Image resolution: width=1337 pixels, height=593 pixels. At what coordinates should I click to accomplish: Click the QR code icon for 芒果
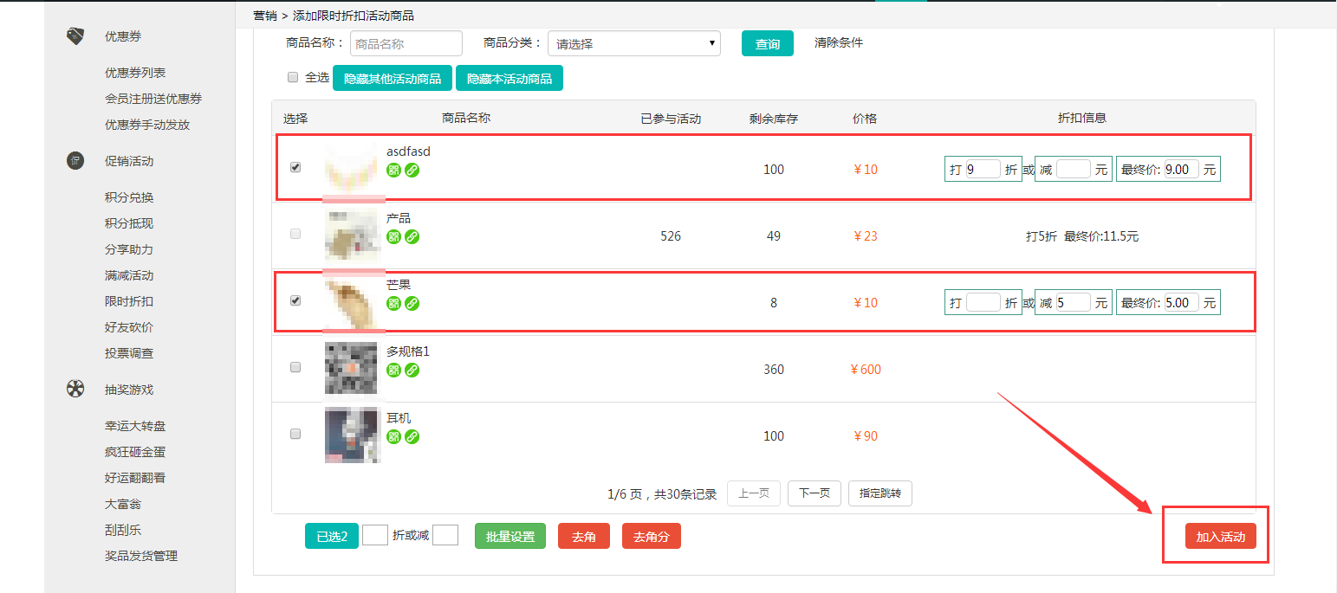click(393, 303)
